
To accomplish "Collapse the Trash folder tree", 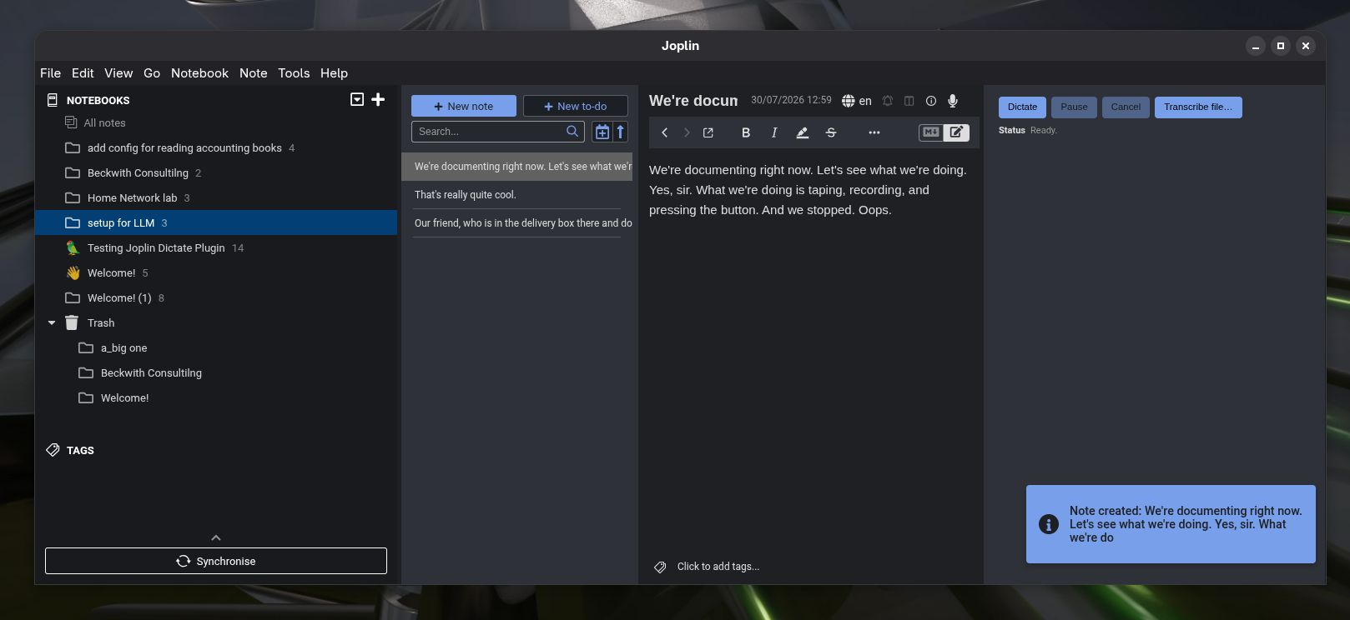I will pos(52,322).
